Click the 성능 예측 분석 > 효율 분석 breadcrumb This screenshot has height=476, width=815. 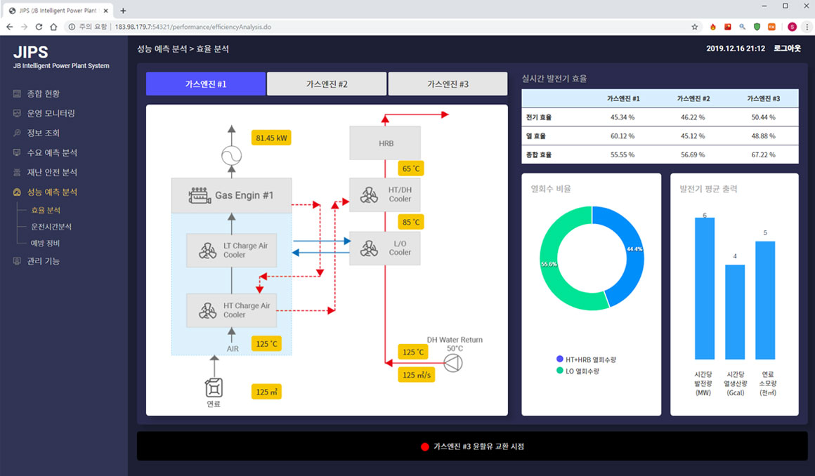183,49
